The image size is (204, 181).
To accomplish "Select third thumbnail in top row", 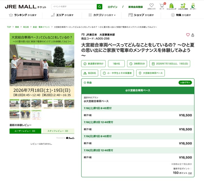I will click(36, 104).
